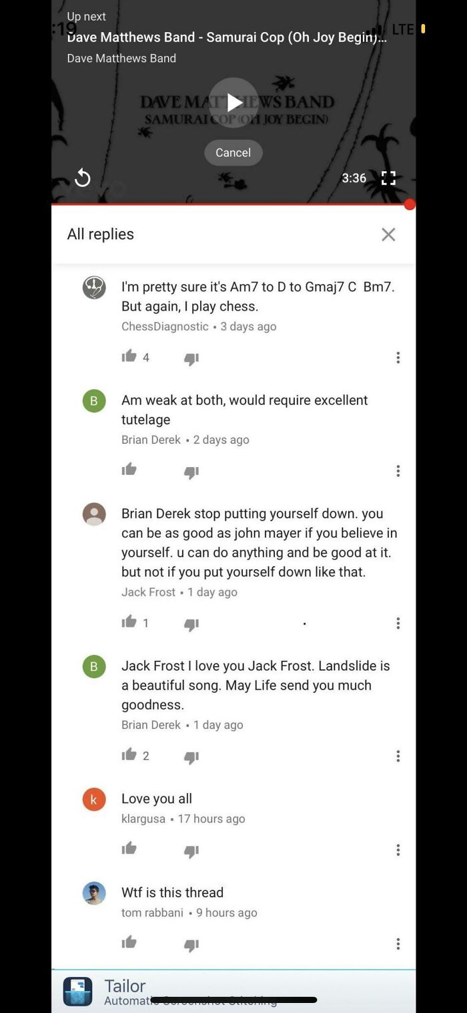Tap the replay icon below the video
467x1013 pixels.
pyautogui.click(x=83, y=178)
